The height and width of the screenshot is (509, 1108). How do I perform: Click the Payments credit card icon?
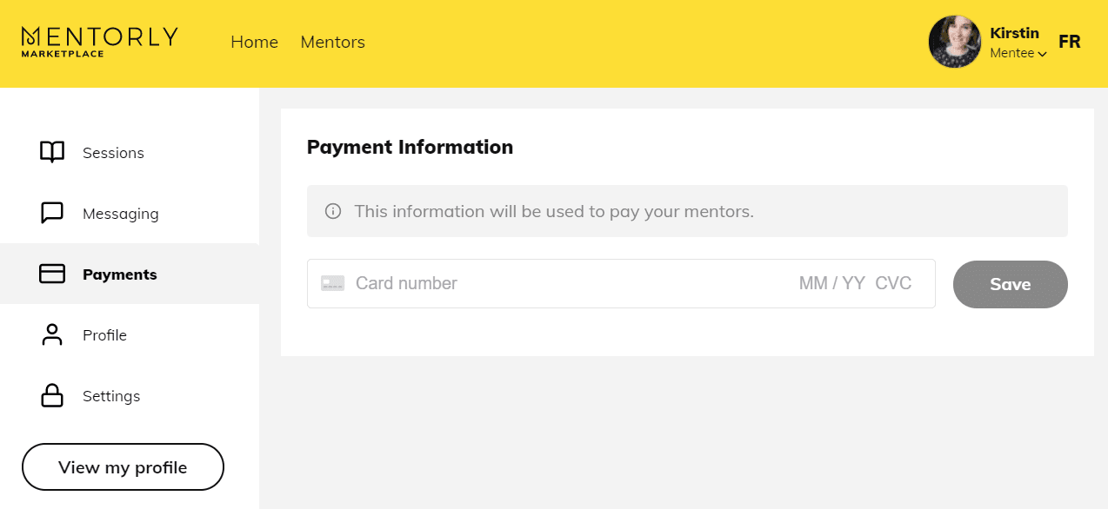(52, 274)
